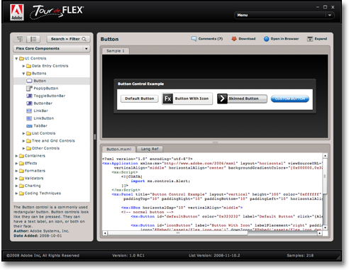Viewport: 349px width, 270px height.
Task: Select the LinkButton icon
Action: pos(29,118)
